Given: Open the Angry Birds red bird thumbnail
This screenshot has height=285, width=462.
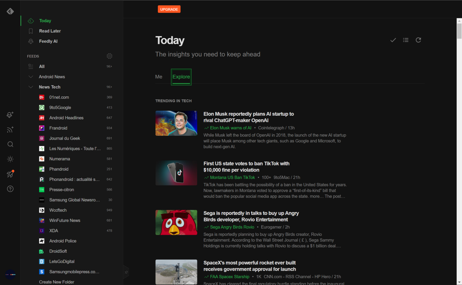Looking at the screenshot, I should pos(176,222).
